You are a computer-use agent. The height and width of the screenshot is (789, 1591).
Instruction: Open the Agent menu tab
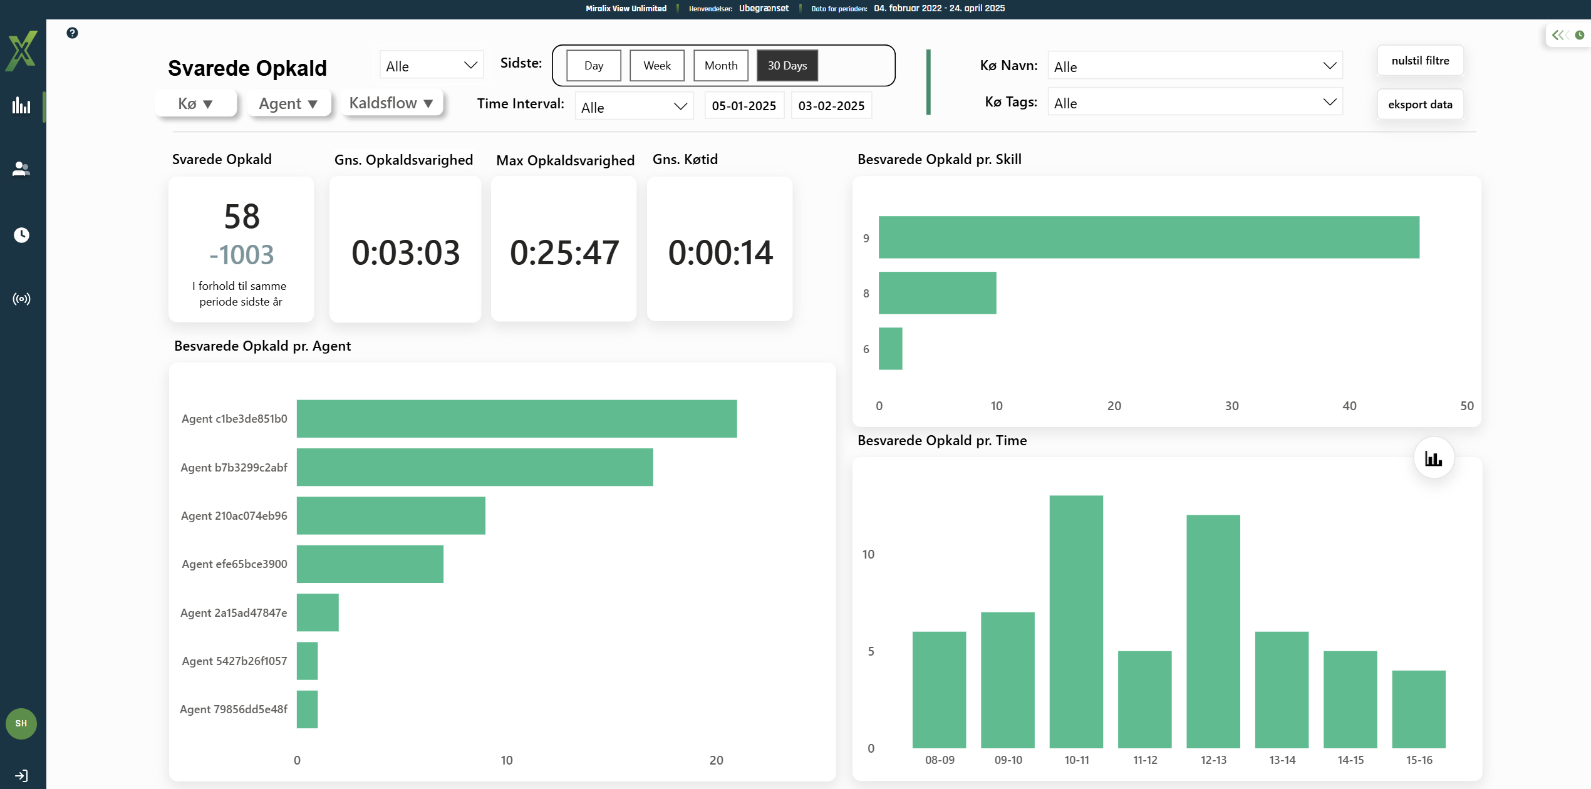(288, 104)
